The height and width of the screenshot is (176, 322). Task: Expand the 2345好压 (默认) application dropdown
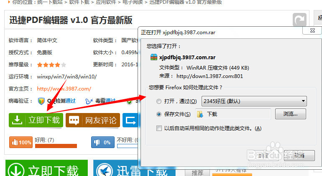coord(254,101)
